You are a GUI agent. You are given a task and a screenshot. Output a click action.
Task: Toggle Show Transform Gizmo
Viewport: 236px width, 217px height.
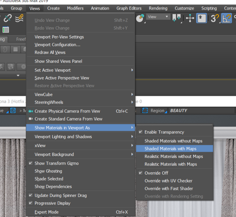[x=80, y=163]
